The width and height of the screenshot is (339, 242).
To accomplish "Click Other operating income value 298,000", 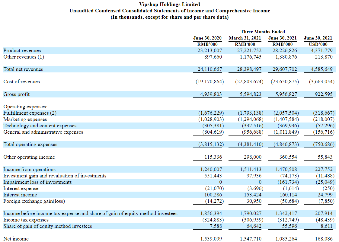I will pos(253,157).
